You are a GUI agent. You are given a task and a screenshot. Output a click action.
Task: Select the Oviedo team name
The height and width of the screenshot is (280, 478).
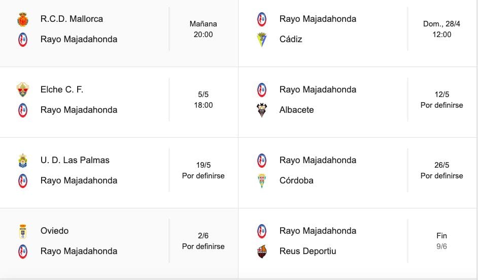point(55,231)
